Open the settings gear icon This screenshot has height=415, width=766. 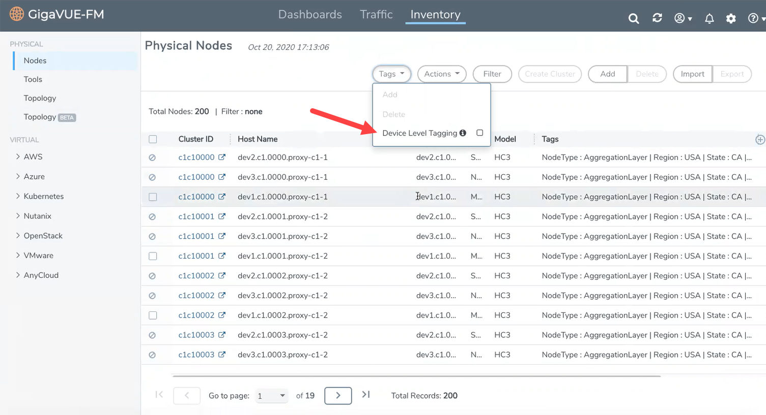[731, 19]
